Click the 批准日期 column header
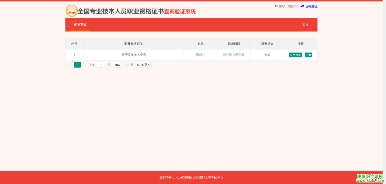 [x=234, y=44]
